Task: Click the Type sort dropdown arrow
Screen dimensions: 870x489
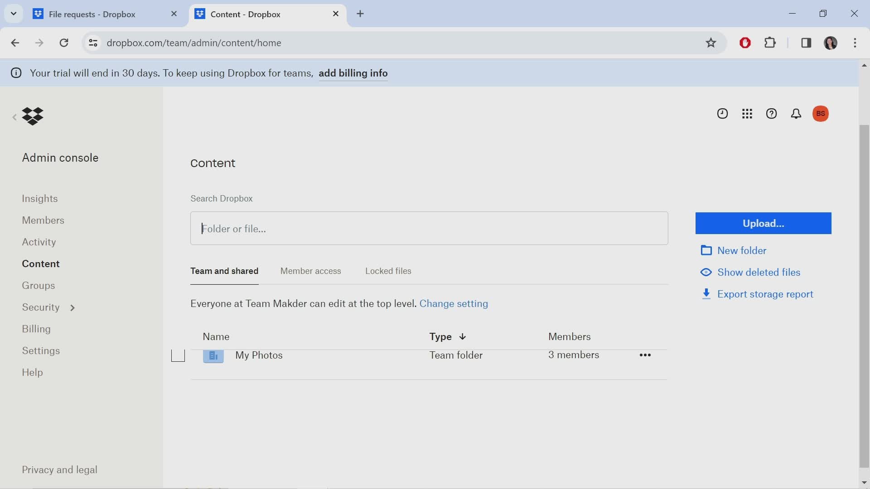Action: (x=463, y=336)
